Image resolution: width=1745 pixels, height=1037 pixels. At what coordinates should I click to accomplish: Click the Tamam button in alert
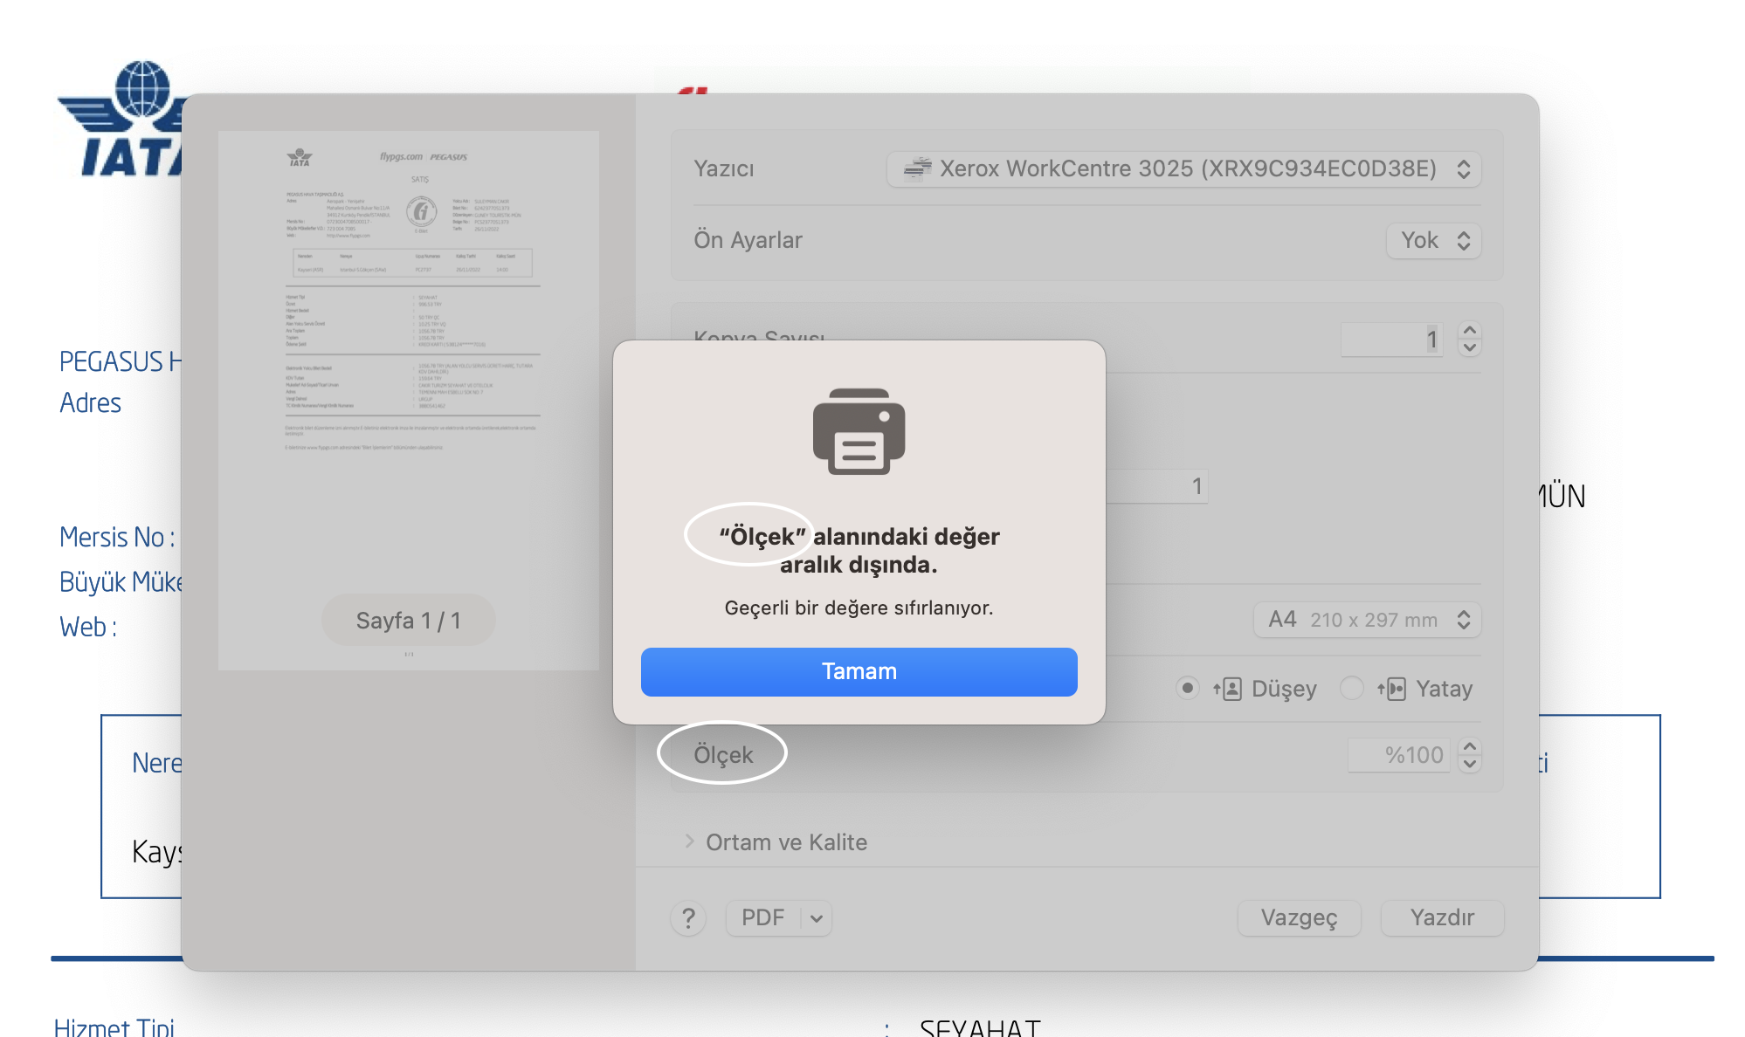tap(859, 671)
